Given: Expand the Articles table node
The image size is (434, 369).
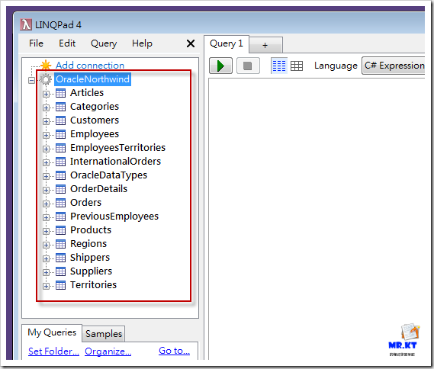Looking at the screenshot, I should (47, 94).
